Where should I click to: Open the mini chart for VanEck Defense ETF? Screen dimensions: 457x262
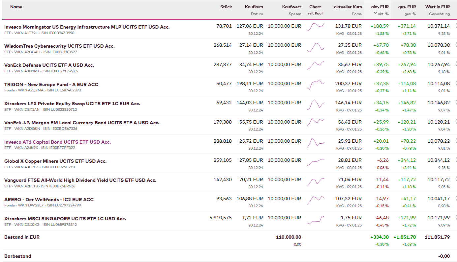(x=316, y=65)
